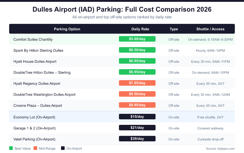Click the $7.85/day rate badge

pos(137,83)
